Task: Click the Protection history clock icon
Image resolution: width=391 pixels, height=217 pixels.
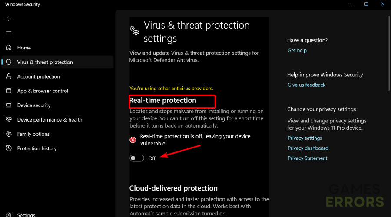Action: (x=8, y=148)
